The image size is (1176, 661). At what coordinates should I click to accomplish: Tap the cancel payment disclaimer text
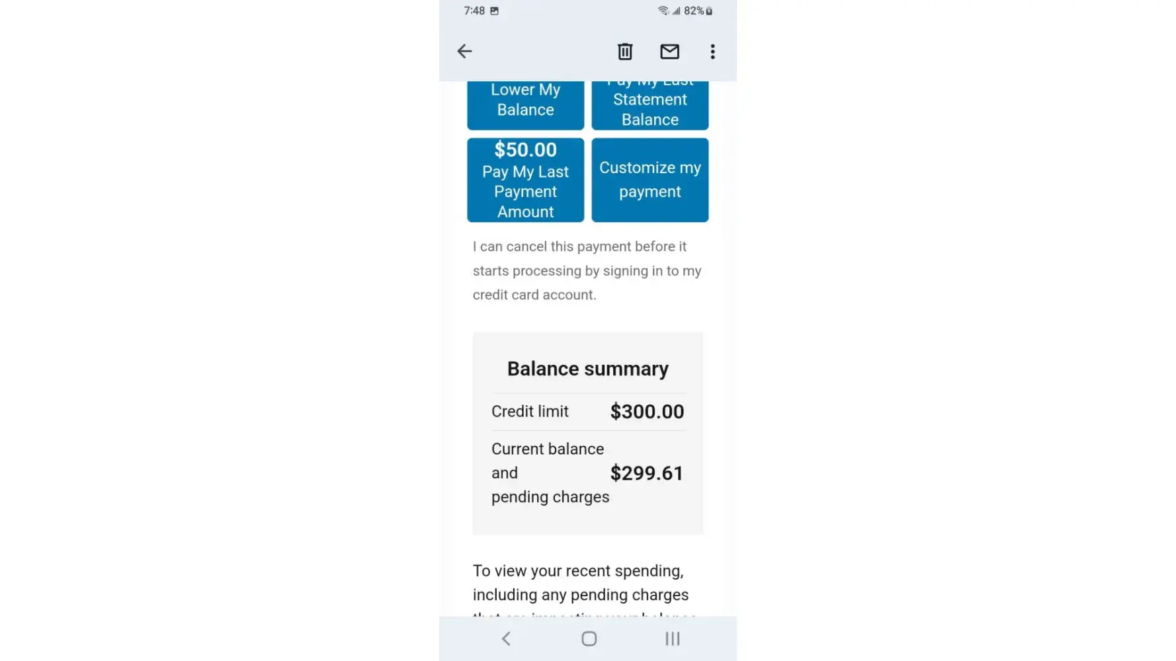tap(587, 270)
